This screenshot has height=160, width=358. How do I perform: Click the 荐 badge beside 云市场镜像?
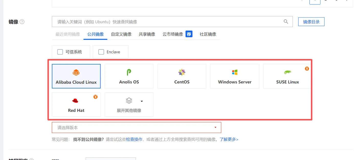point(189,34)
